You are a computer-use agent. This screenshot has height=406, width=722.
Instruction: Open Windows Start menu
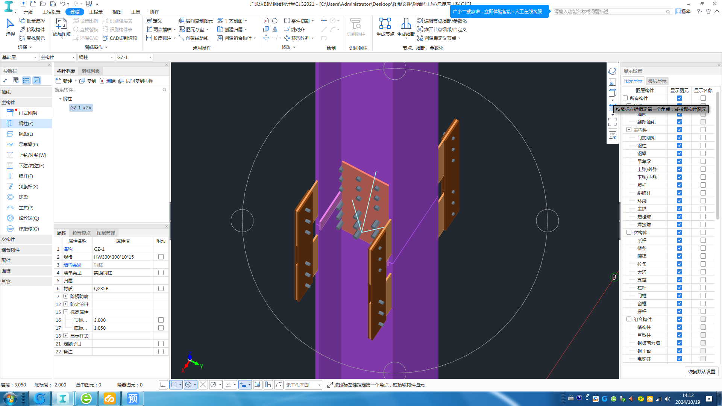click(x=10, y=398)
